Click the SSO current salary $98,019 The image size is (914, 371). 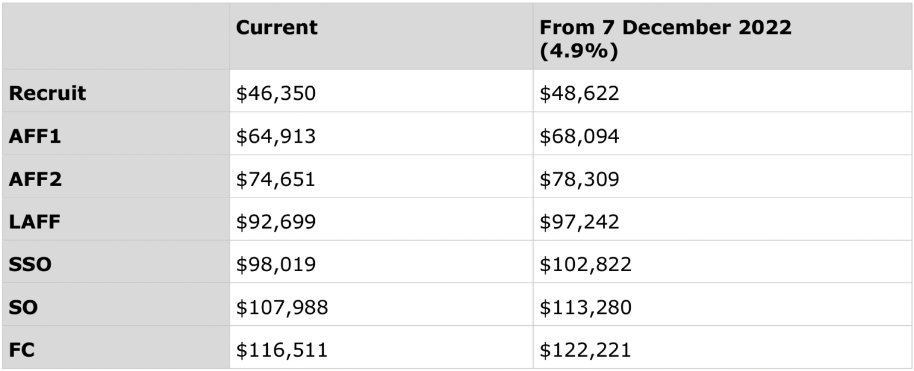[276, 265]
